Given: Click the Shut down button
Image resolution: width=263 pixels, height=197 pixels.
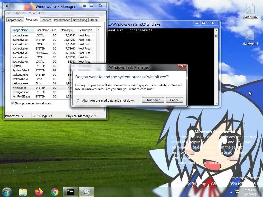Looking at the screenshot, I should pos(153,100).
